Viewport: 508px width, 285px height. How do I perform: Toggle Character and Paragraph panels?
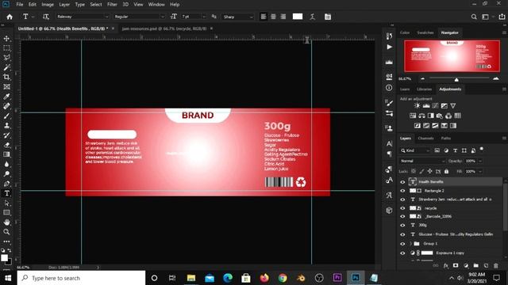tap(328, 17)
